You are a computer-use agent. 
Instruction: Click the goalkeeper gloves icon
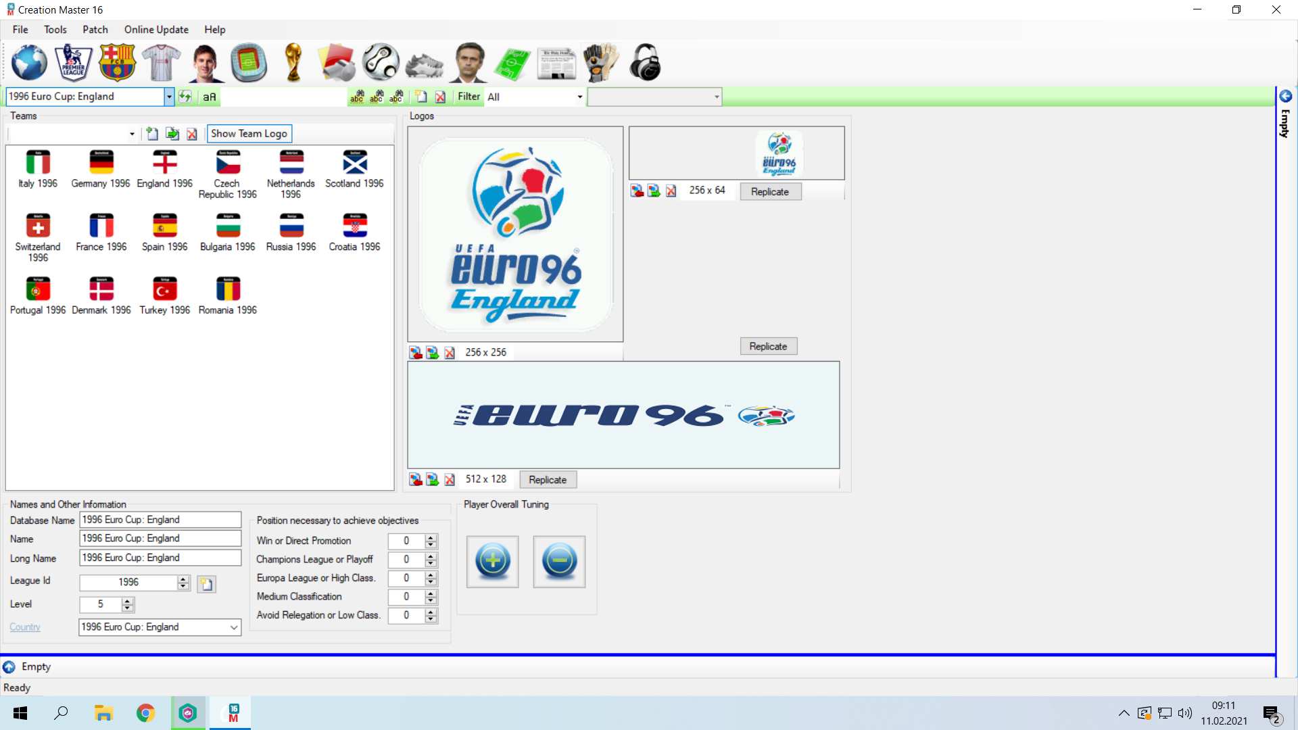[x=600, y=63]
